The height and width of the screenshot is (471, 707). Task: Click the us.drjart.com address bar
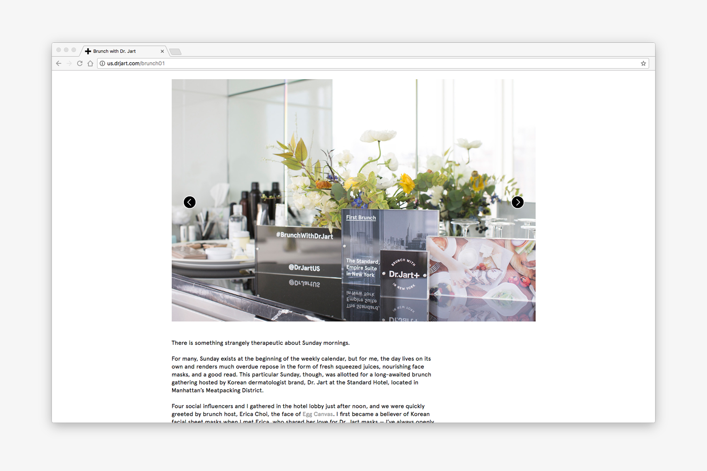point(373,64)
